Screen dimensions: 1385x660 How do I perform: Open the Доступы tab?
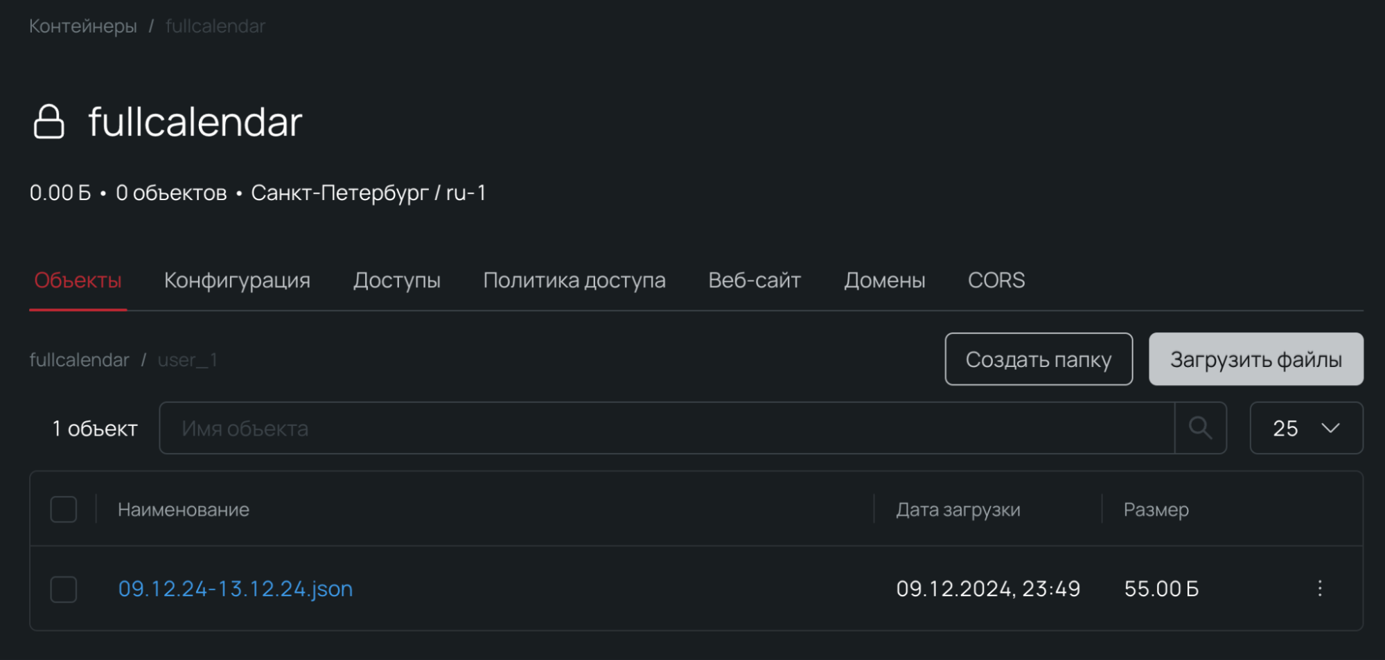tap(396, 280)
